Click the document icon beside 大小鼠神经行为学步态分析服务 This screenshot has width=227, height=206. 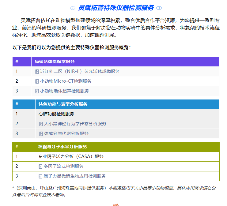41,124
